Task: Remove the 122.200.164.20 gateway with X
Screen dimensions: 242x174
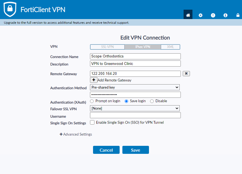Action: point(186,73)
